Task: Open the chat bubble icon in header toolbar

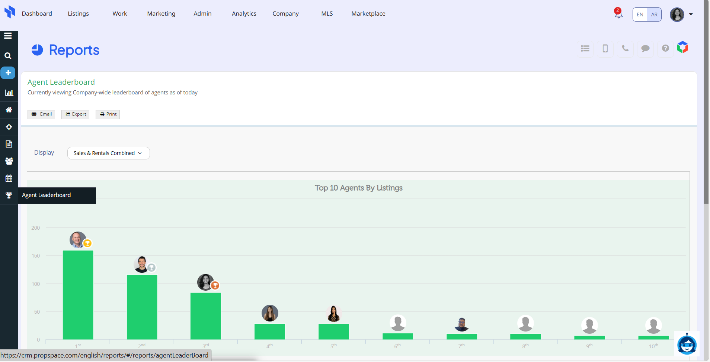Action: [645, 49]
